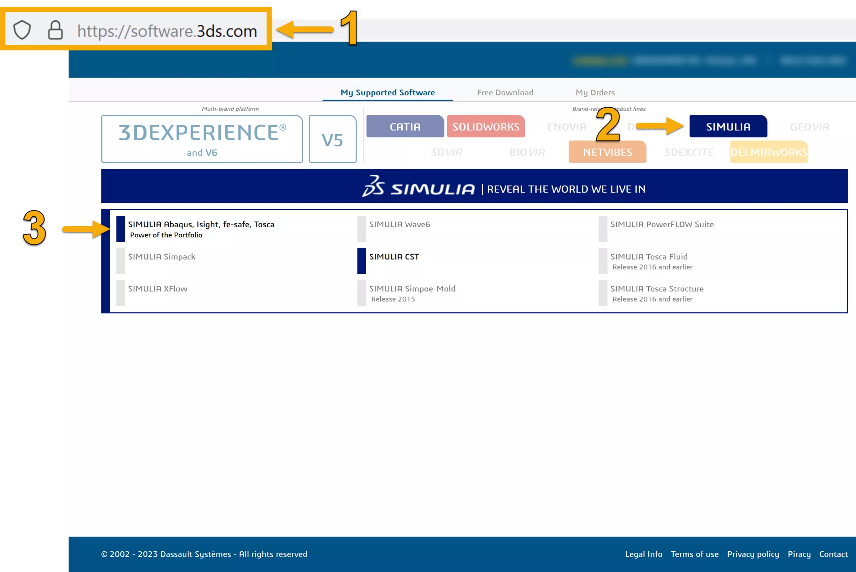
Task: Open the SIMULIA CST product link
Action: coord(394,257)
